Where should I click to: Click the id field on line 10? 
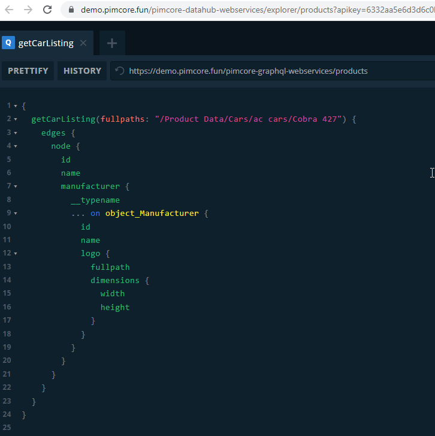86,227
